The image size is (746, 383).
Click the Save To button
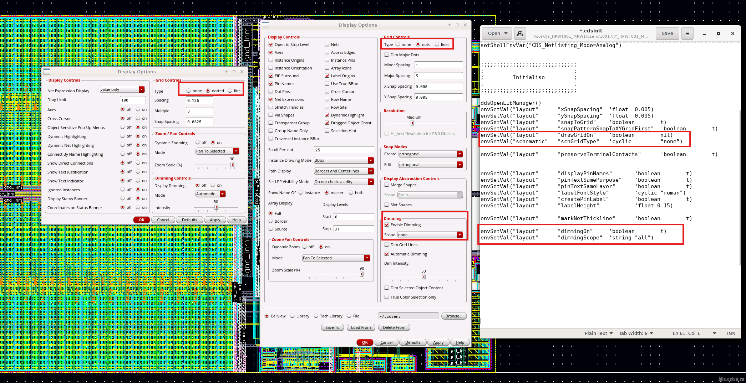(332, 328)
